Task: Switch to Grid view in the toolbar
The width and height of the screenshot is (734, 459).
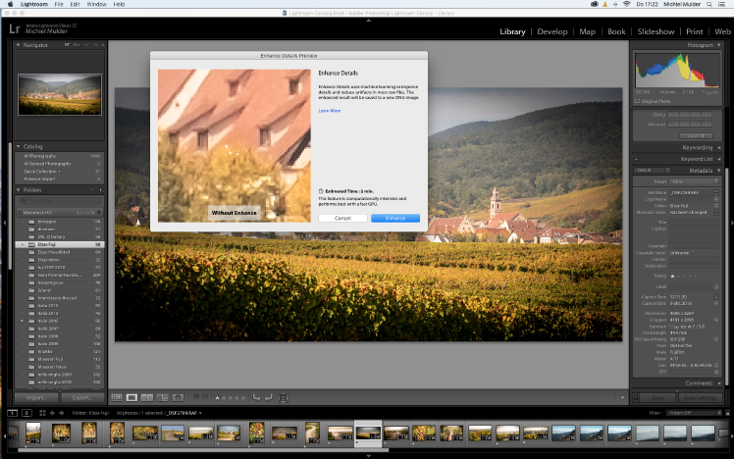Action: point(117,398)
